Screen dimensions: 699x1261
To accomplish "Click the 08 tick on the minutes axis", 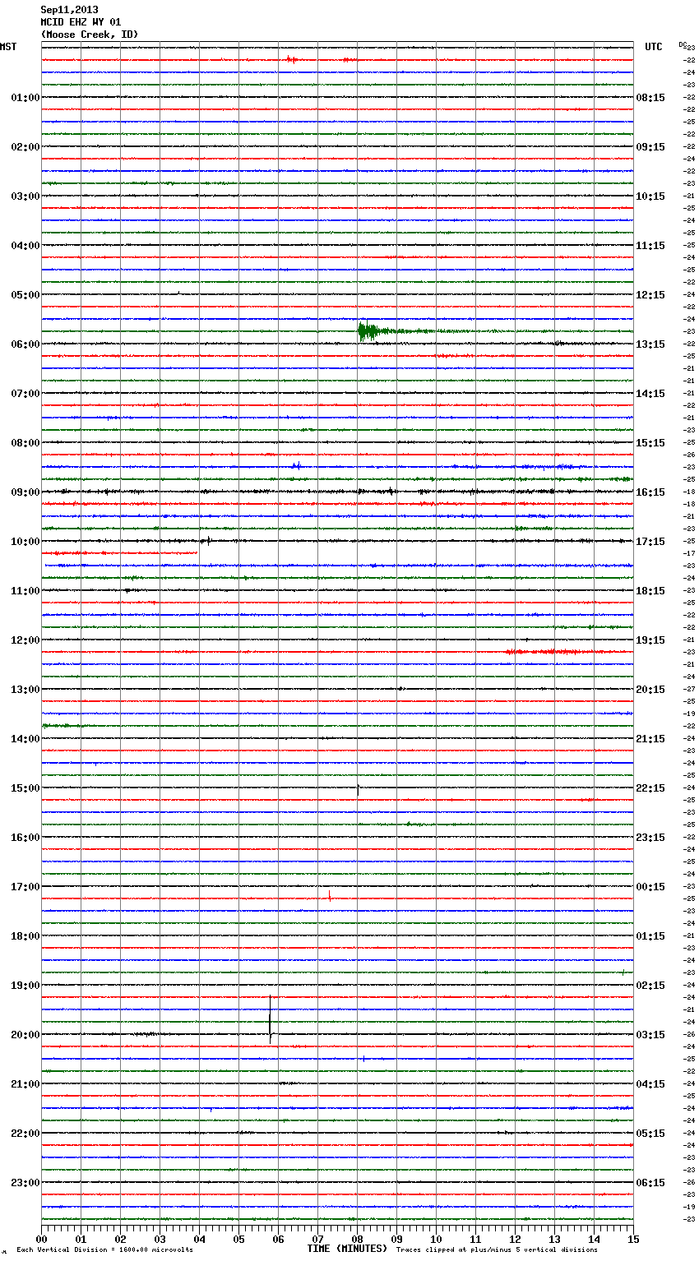I will click(x=357, y=1239).
